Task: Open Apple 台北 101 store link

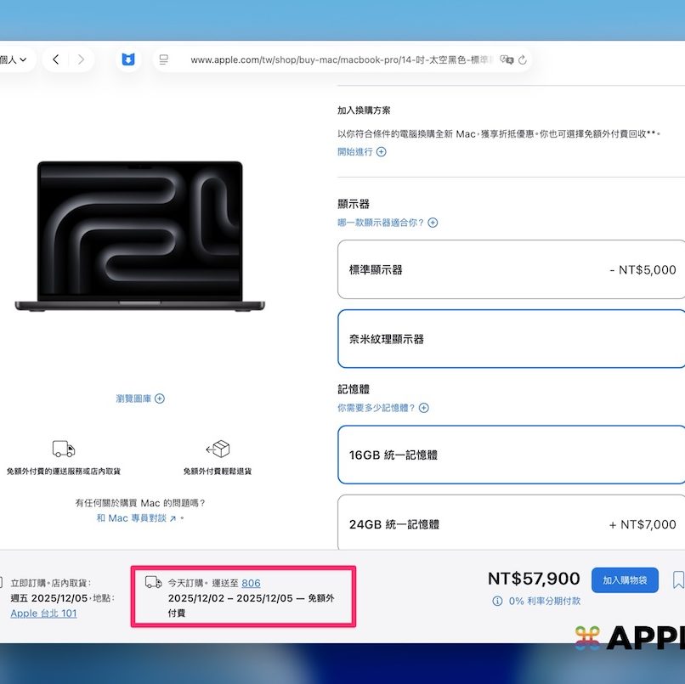Action: pyautogui.click(x=43, y=613)
